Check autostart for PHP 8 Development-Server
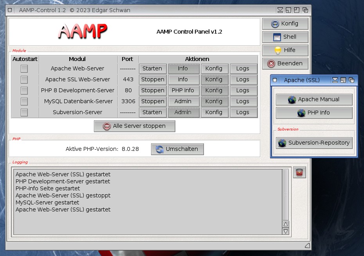364x256 pixels. (x=24, y=91)
